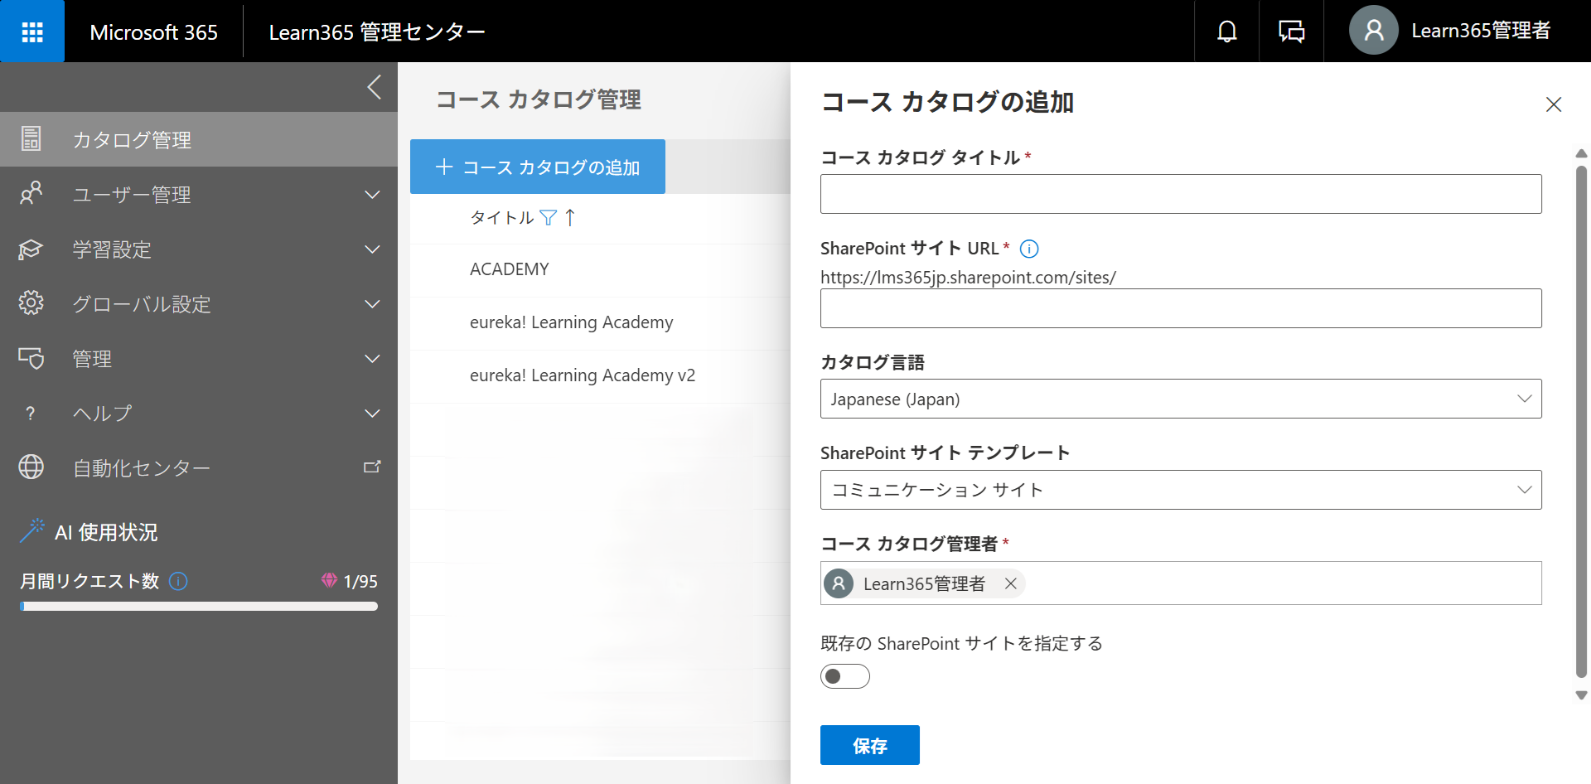Expand the ヘルプ menu chevron
The width and height of the screenshot is (1591, 784).
[x=373, y=414]
